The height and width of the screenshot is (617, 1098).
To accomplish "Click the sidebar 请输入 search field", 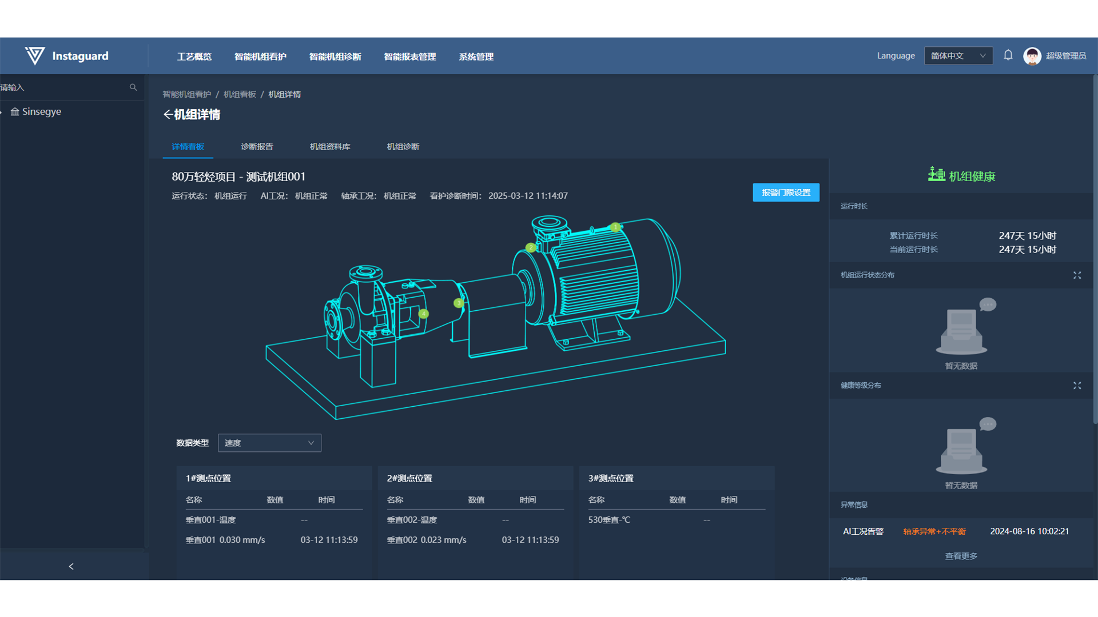I will coord(63,87).
